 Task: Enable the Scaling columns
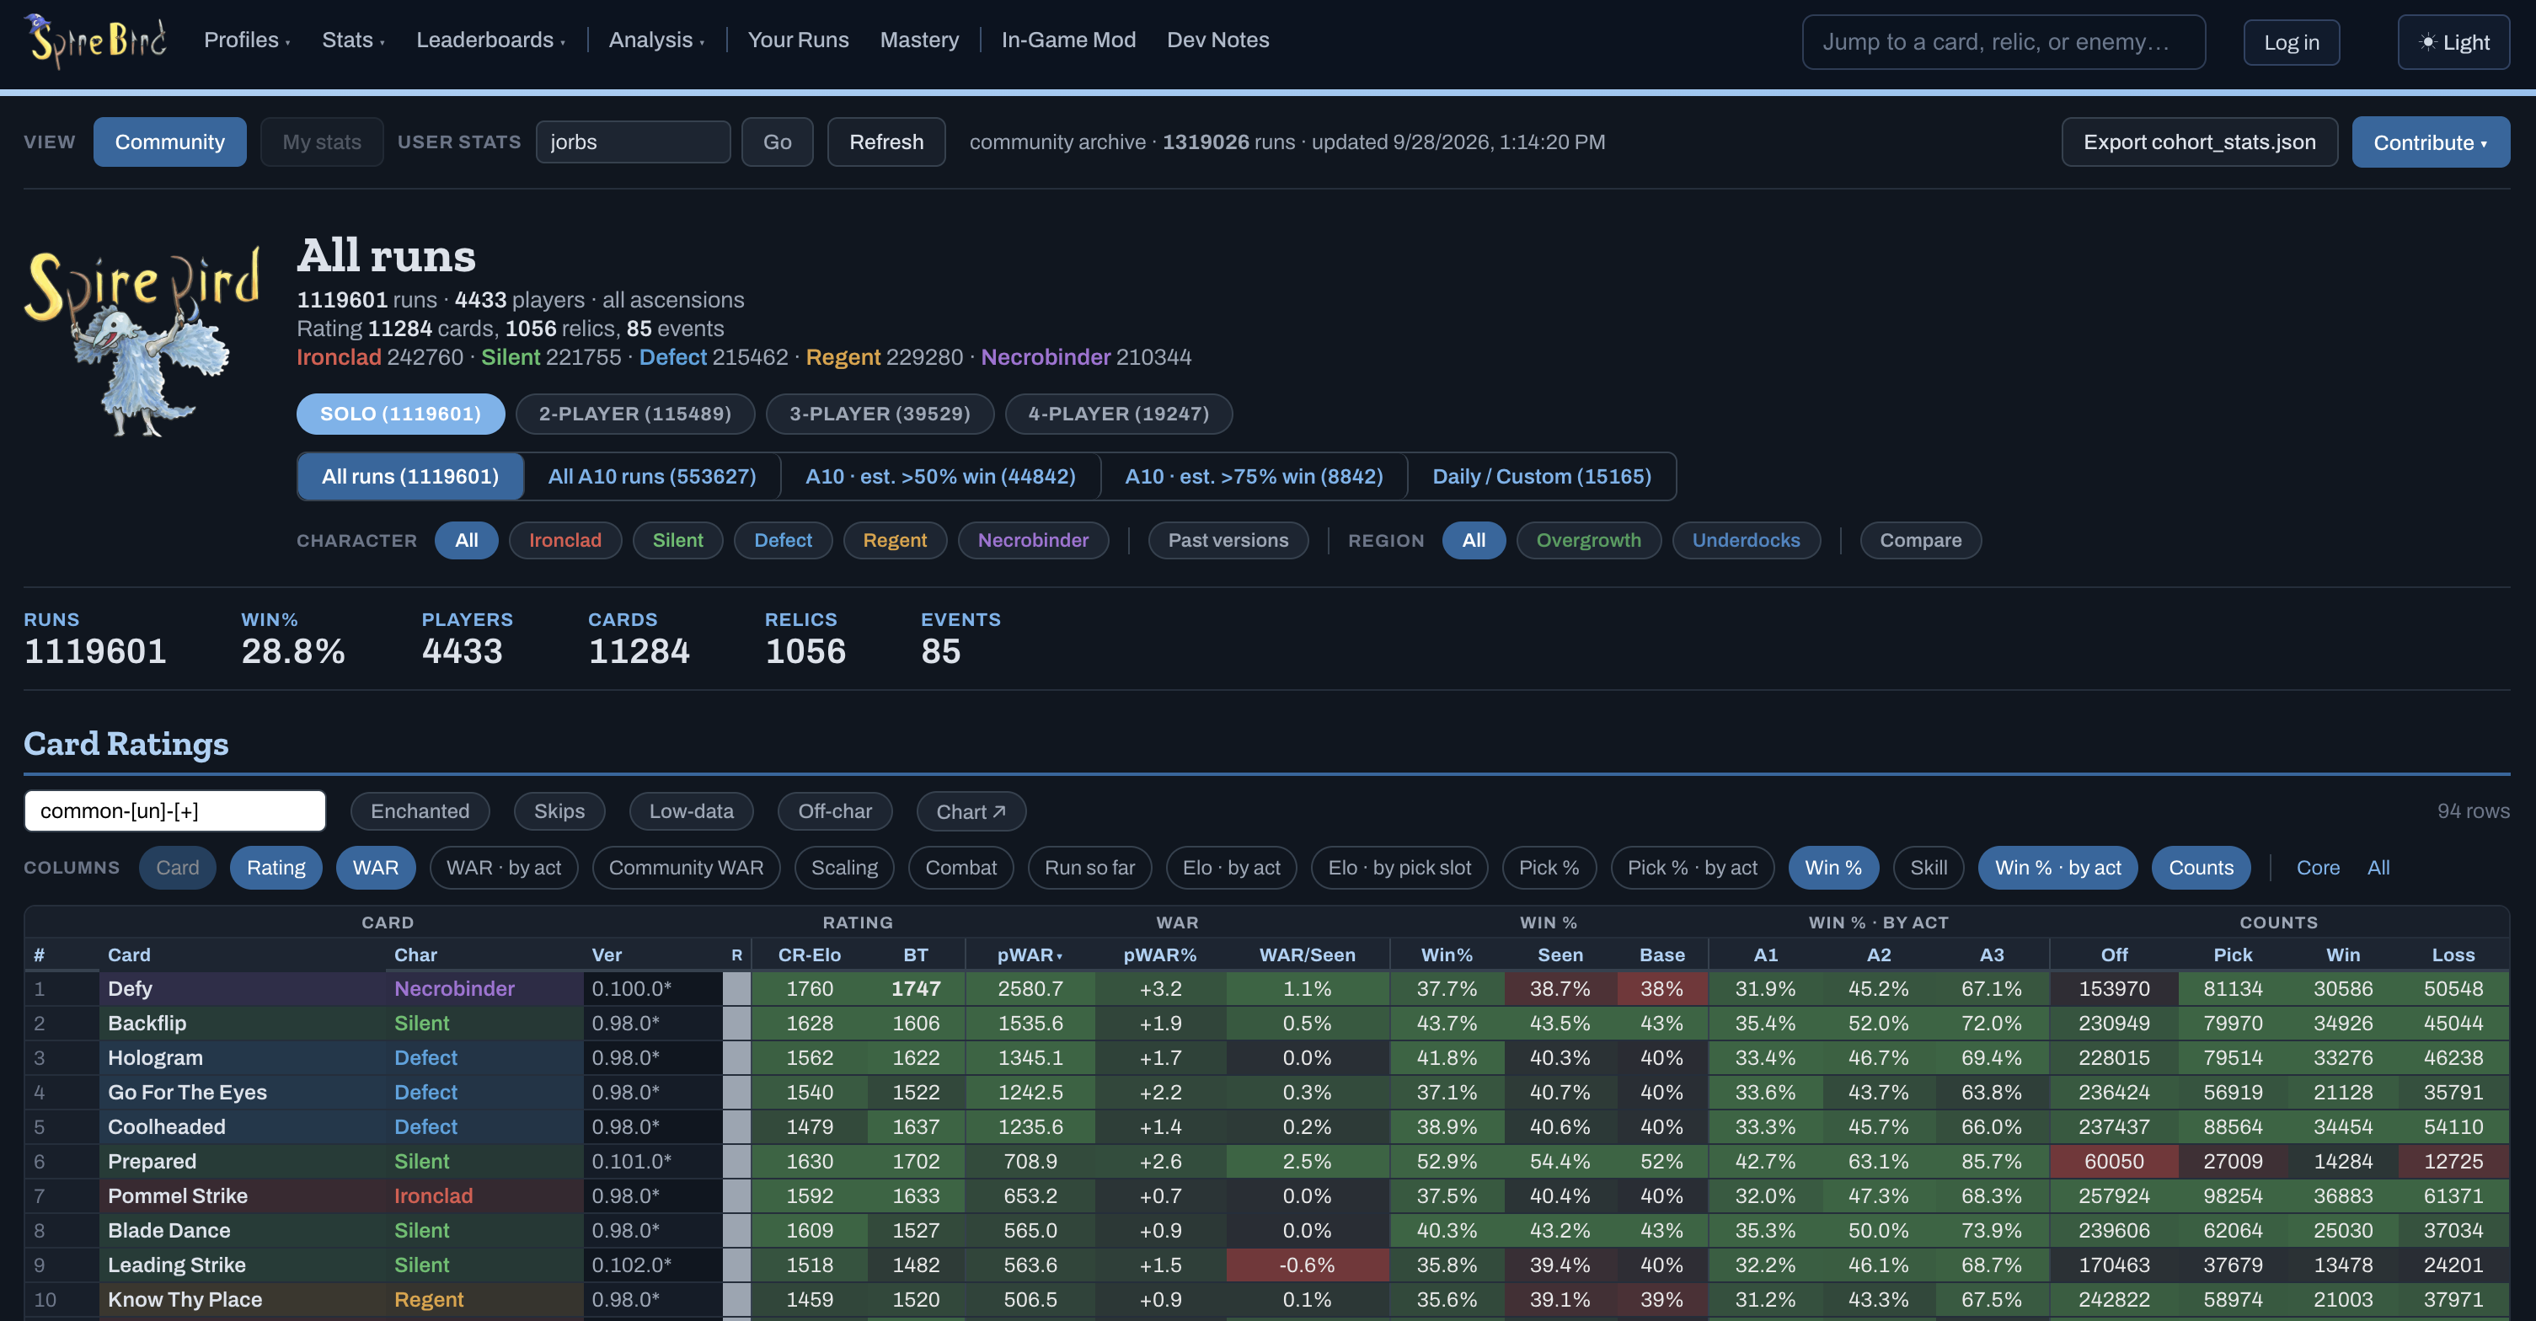(843, 867)
